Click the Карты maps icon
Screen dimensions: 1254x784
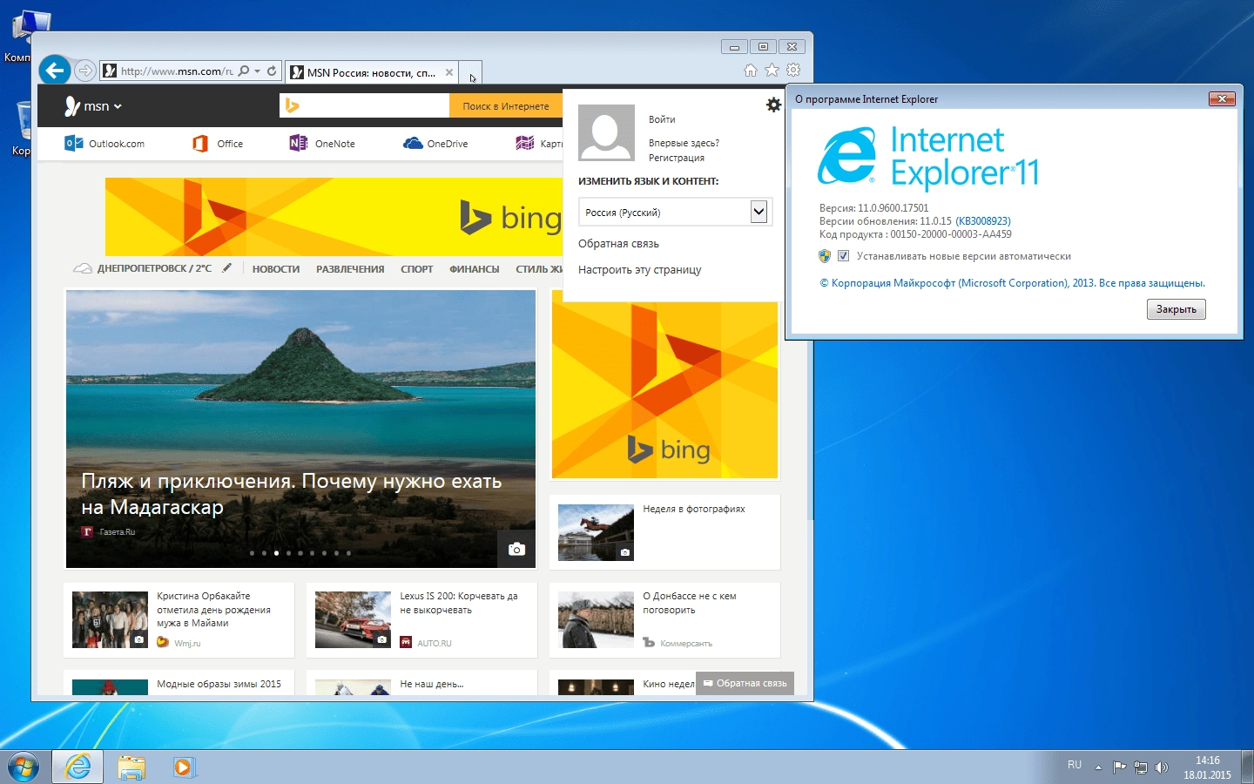coord(524,144)
